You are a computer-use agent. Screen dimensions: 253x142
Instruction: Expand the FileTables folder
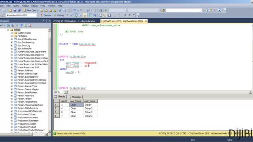click(x=11, y=36)
